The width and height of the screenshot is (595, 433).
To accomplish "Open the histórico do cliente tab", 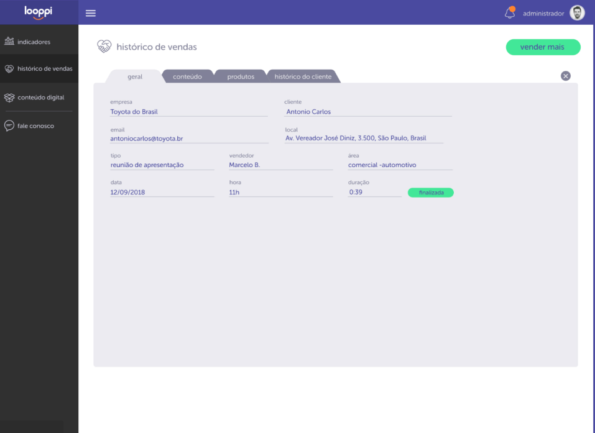I will [x=303, y=76].
